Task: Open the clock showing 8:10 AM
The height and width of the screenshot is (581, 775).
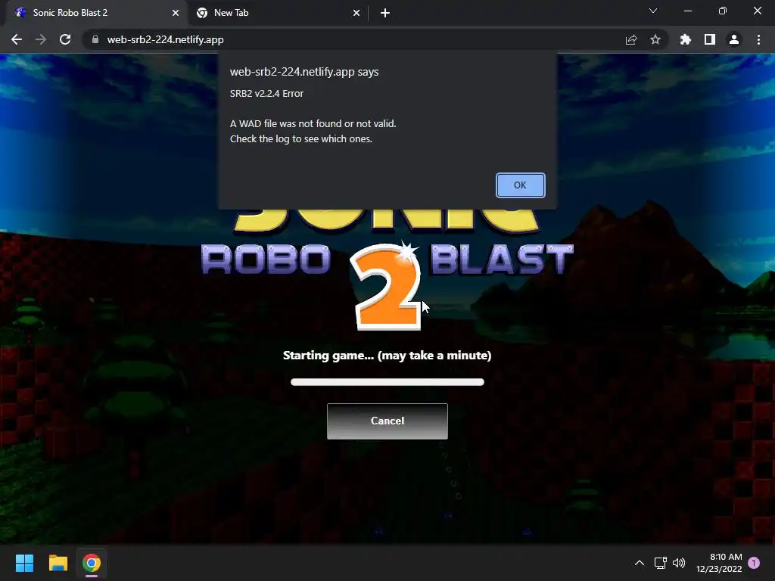Action: (719, 563)
